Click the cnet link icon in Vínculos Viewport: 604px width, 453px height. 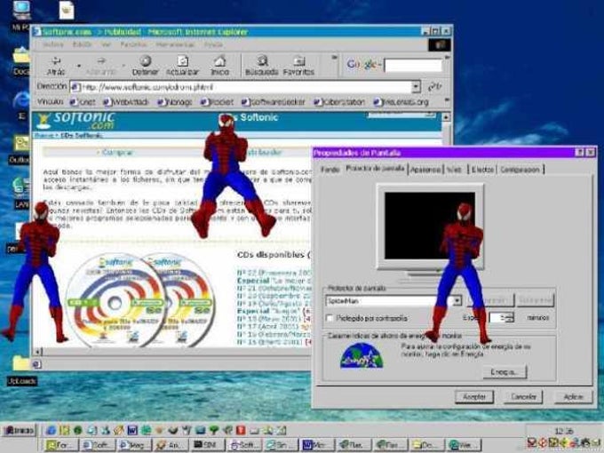74,102
